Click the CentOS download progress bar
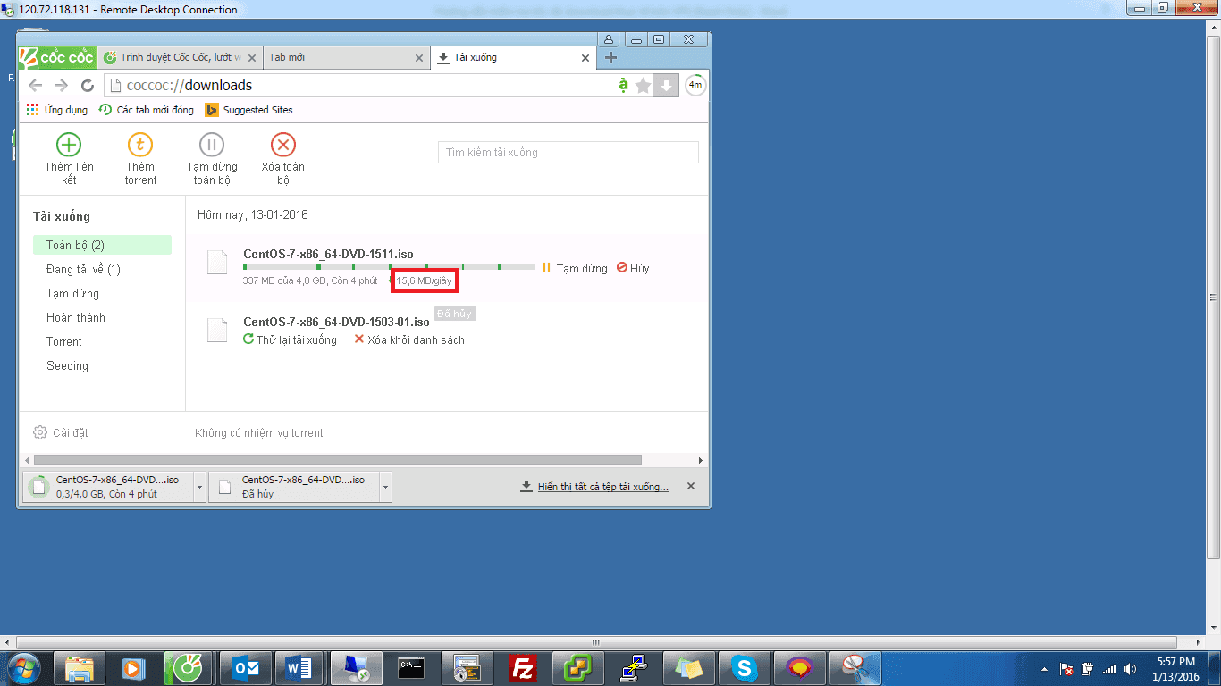1221x686 pixels. click(x=389, y=266)
